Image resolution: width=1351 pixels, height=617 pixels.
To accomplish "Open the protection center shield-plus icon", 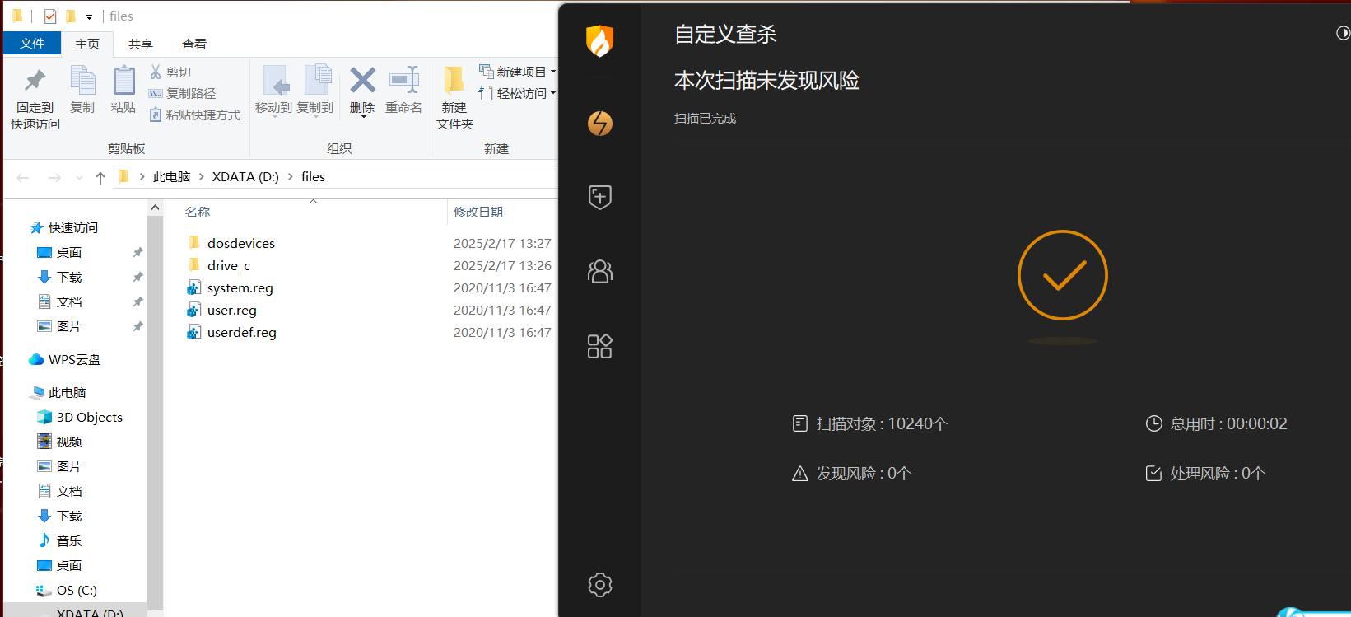I will (x=600, y=197).
